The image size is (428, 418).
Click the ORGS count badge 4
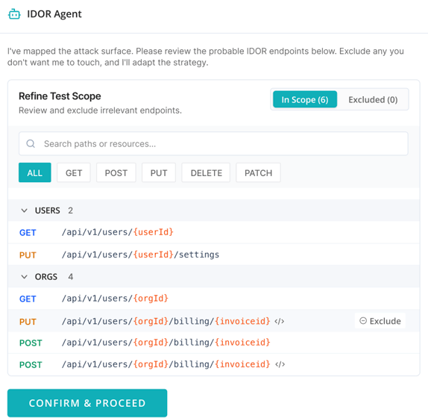pos(70,277)
